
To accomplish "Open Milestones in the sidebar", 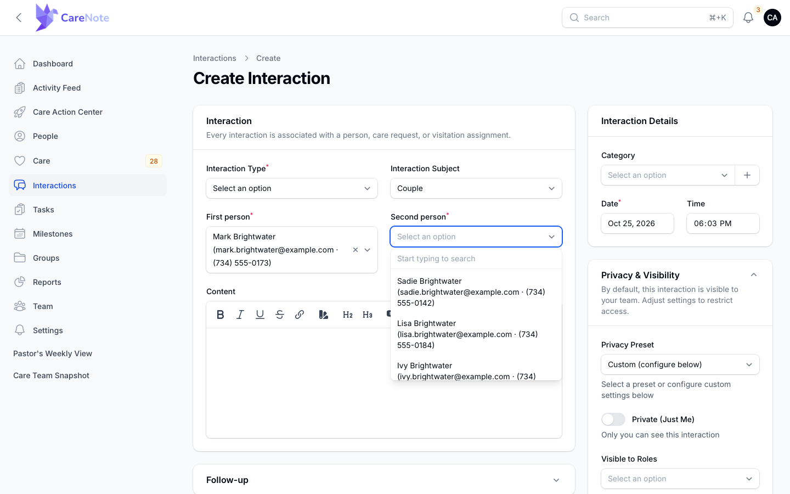I will click(x=88, y=234).
